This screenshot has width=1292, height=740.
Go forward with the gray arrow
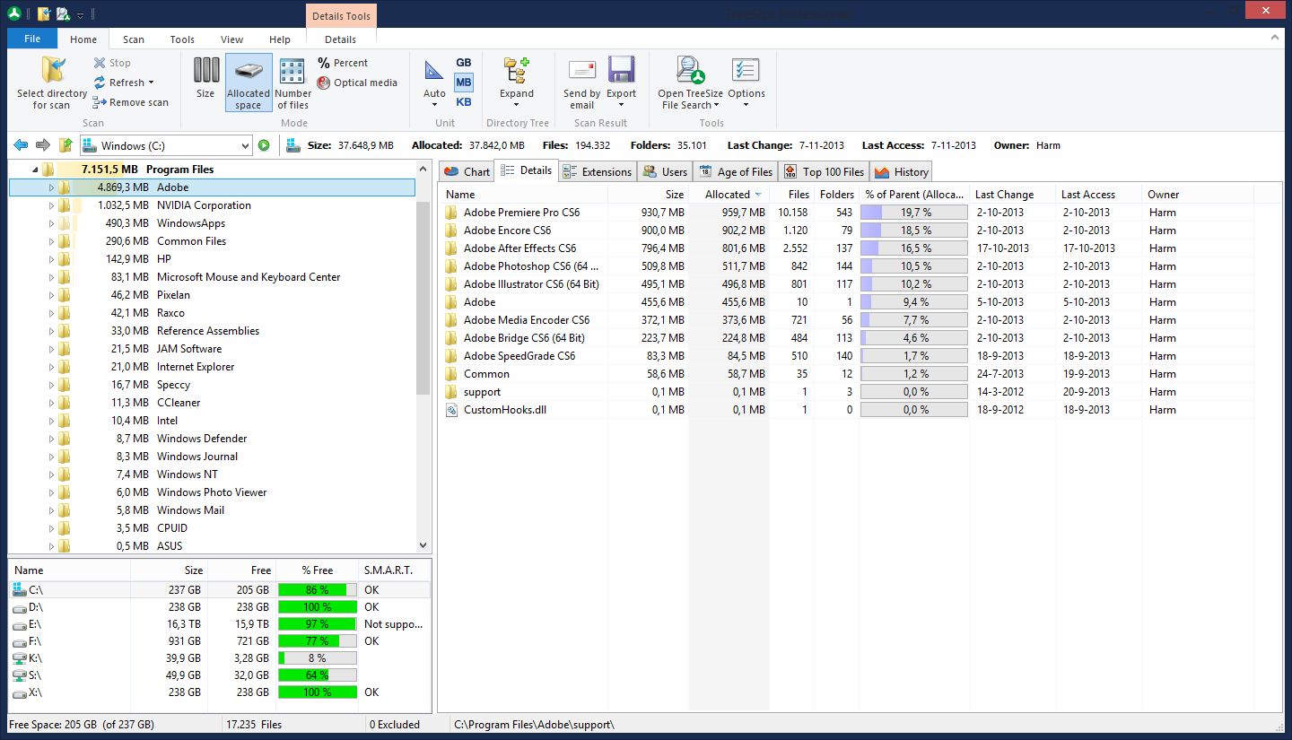pyautogui.click(x=42, y=145)
